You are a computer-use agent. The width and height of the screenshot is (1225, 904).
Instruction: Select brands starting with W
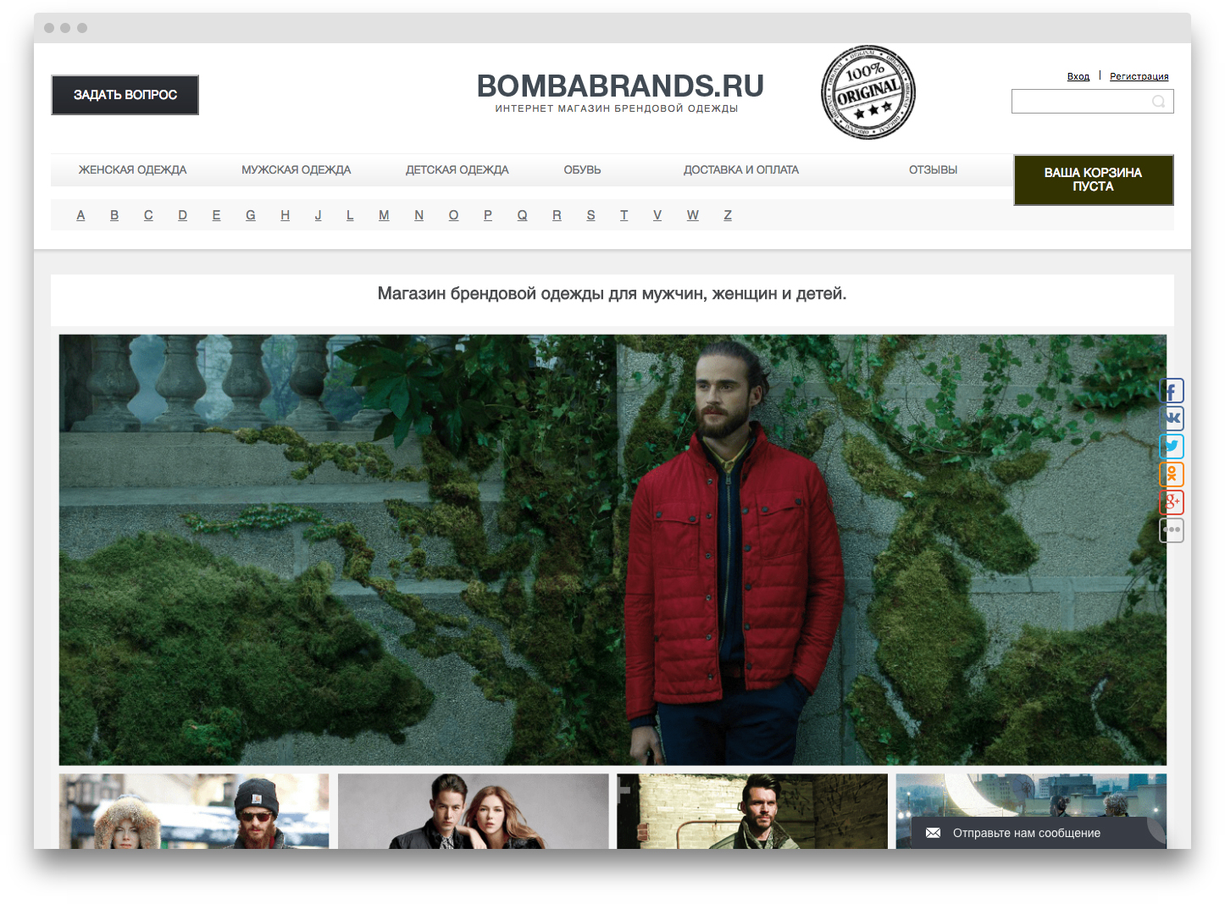click(693, 215)
